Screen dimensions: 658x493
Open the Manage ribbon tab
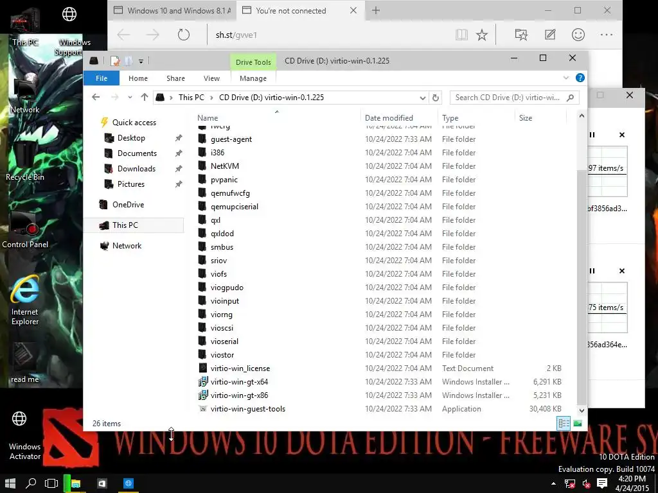click(x=253, y=78)
